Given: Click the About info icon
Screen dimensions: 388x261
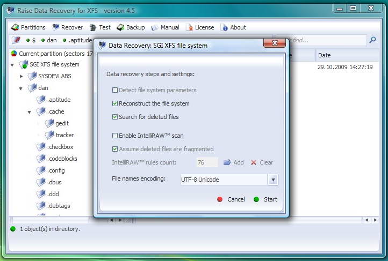Looking at the screenshot, I should [x=224, y=27].
